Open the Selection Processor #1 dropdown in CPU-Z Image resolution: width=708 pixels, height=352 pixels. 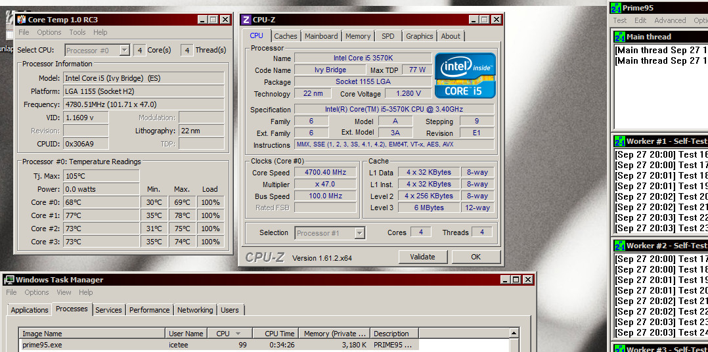coord(359,233)
